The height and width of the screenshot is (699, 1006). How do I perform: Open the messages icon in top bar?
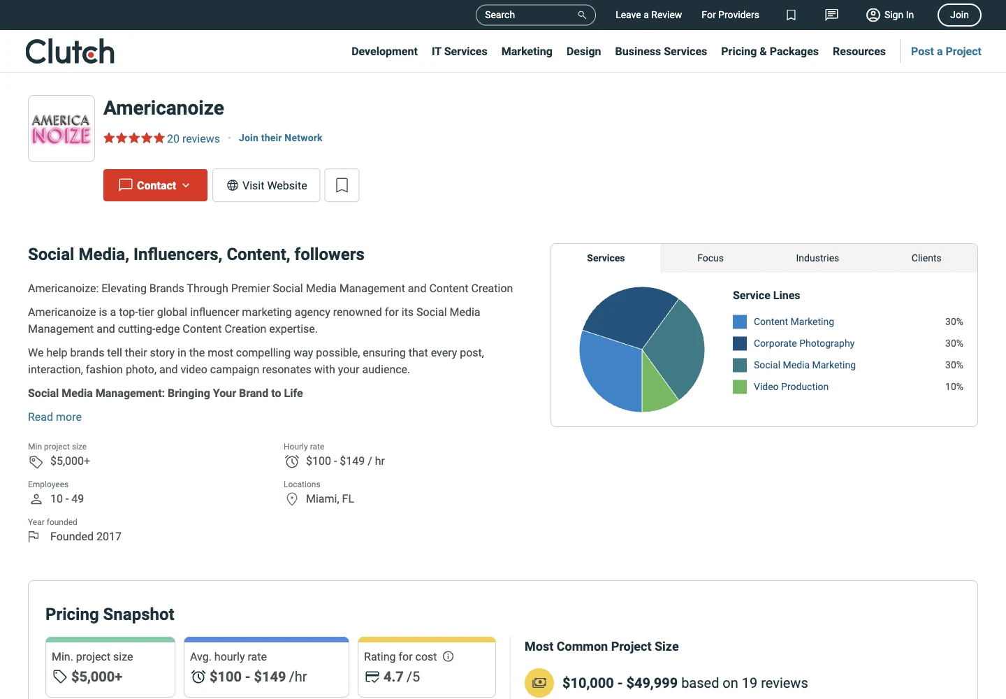point(831,15)
